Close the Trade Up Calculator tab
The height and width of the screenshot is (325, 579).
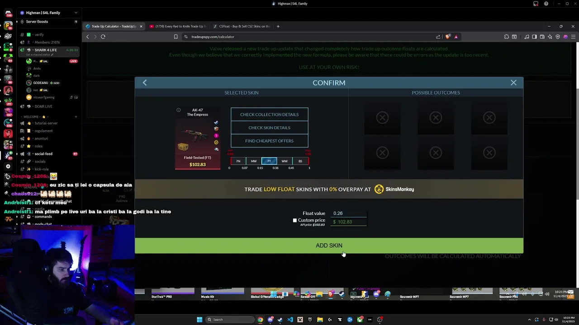click(x=141, y=26)
